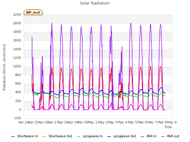Click the -200 y-axis tick label
The image size is (190, 142).
click(x=18, y=118)
